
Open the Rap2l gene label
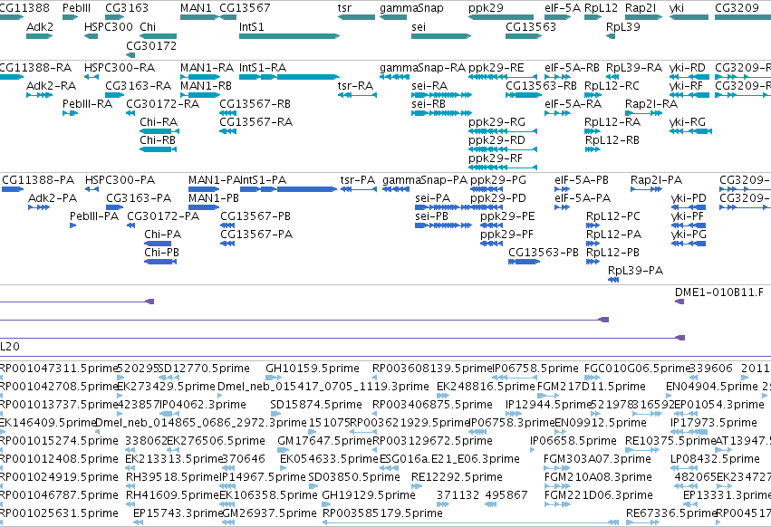641,8
